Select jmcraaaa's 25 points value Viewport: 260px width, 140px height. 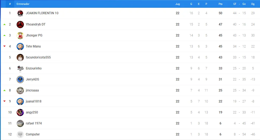click(220, 90)
